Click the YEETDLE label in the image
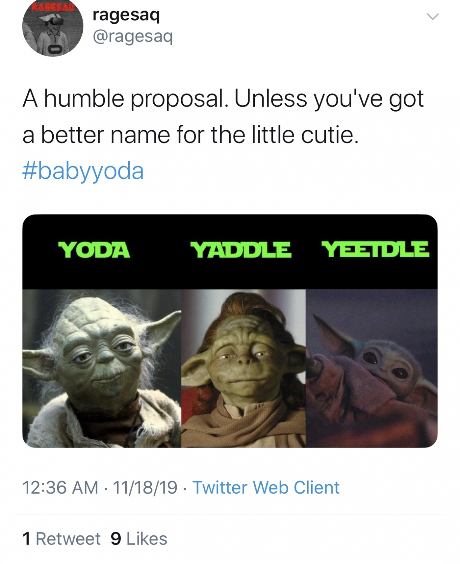 coord(375,249)
